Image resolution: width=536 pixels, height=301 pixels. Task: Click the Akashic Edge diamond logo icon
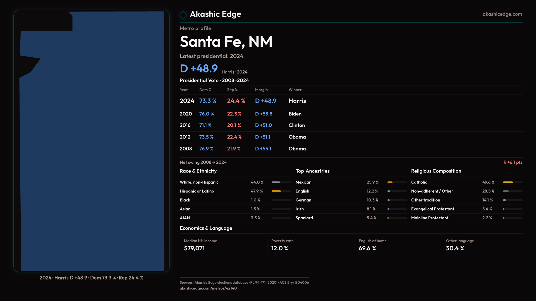(x=183, y=15)
